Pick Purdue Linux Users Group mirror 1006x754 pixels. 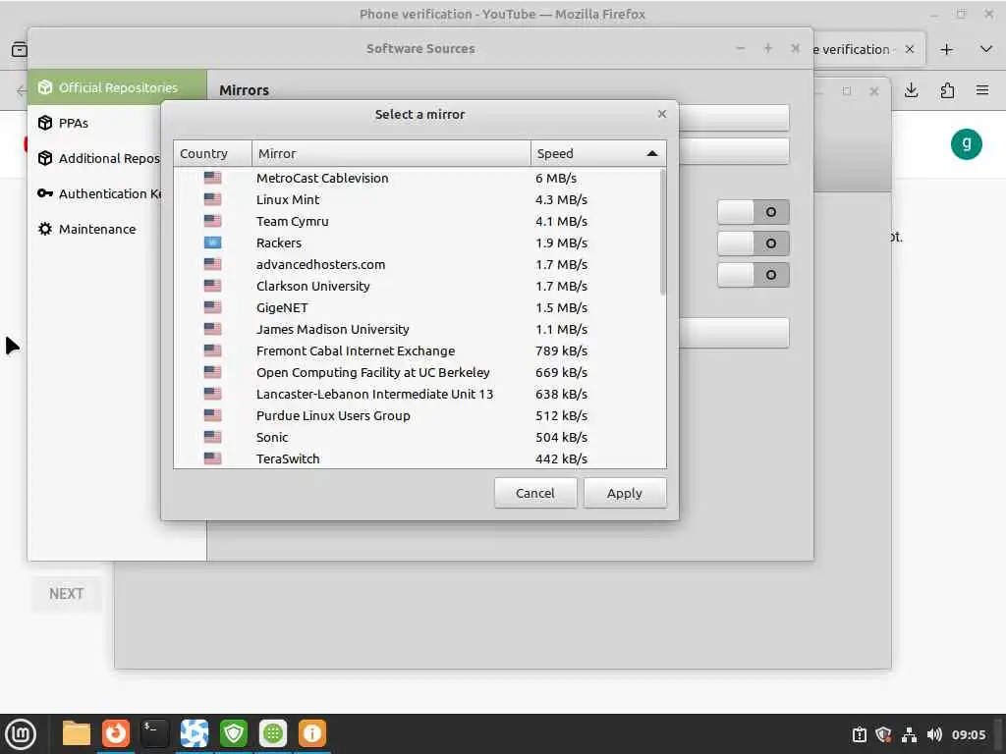[x=419, y=415]
